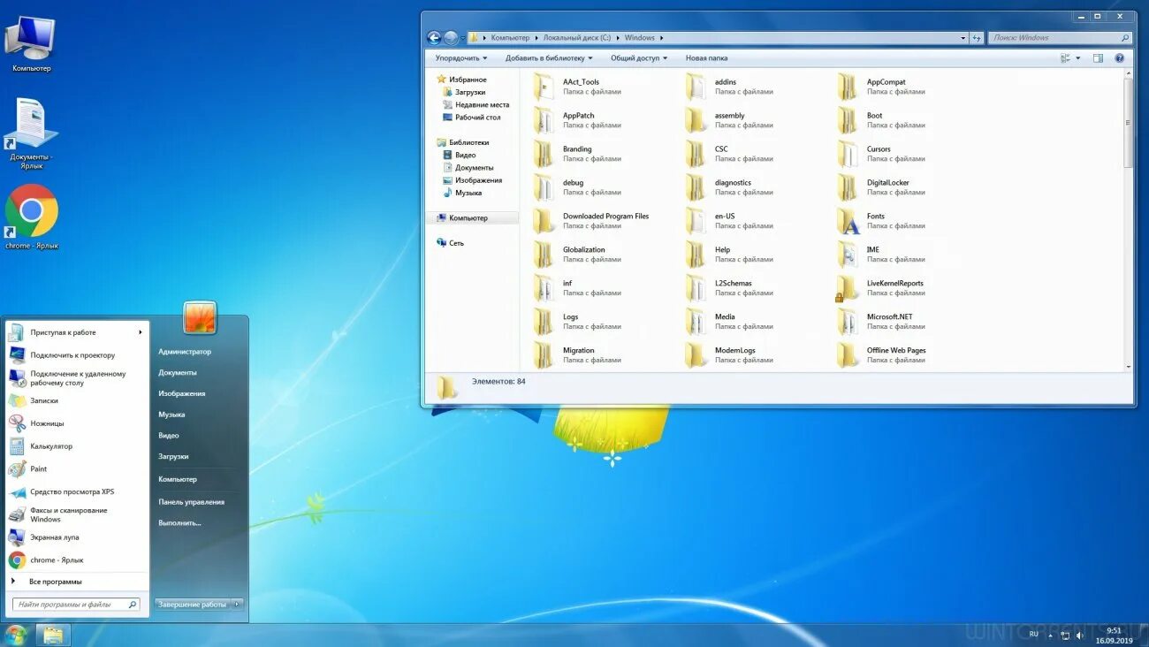Click Локальный диск (C:) in address path
The image size is (1149, 647).
576,38
